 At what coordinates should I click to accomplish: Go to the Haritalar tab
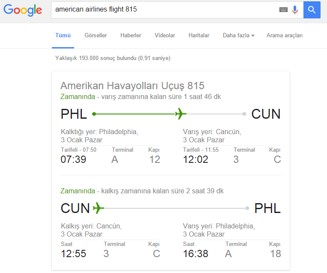pyautogui.click(x=199, y=36)
